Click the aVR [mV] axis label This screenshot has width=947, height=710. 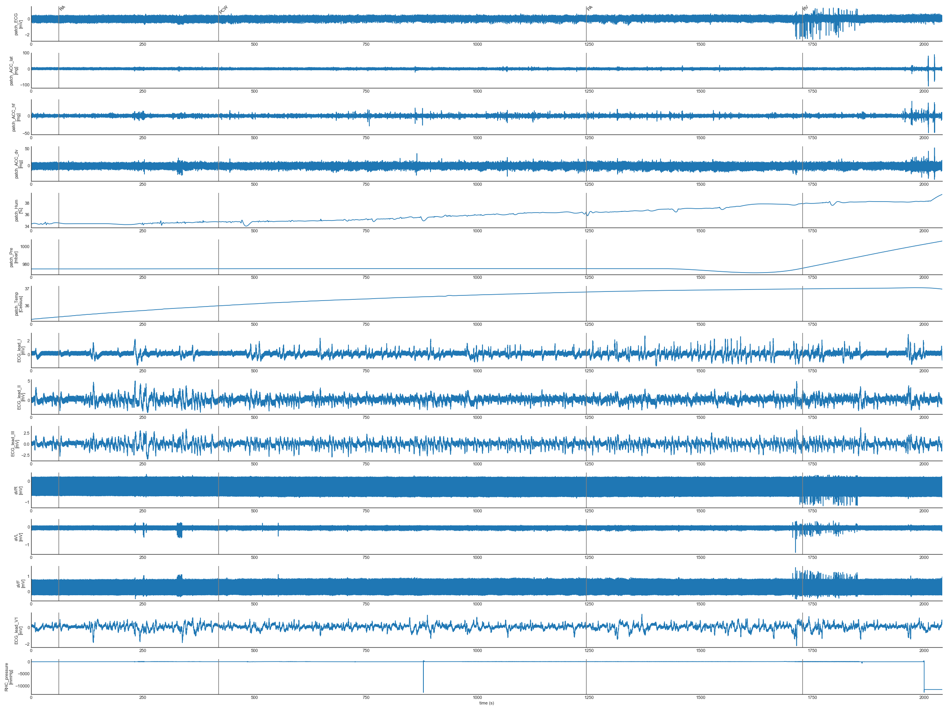click(18, 490)
